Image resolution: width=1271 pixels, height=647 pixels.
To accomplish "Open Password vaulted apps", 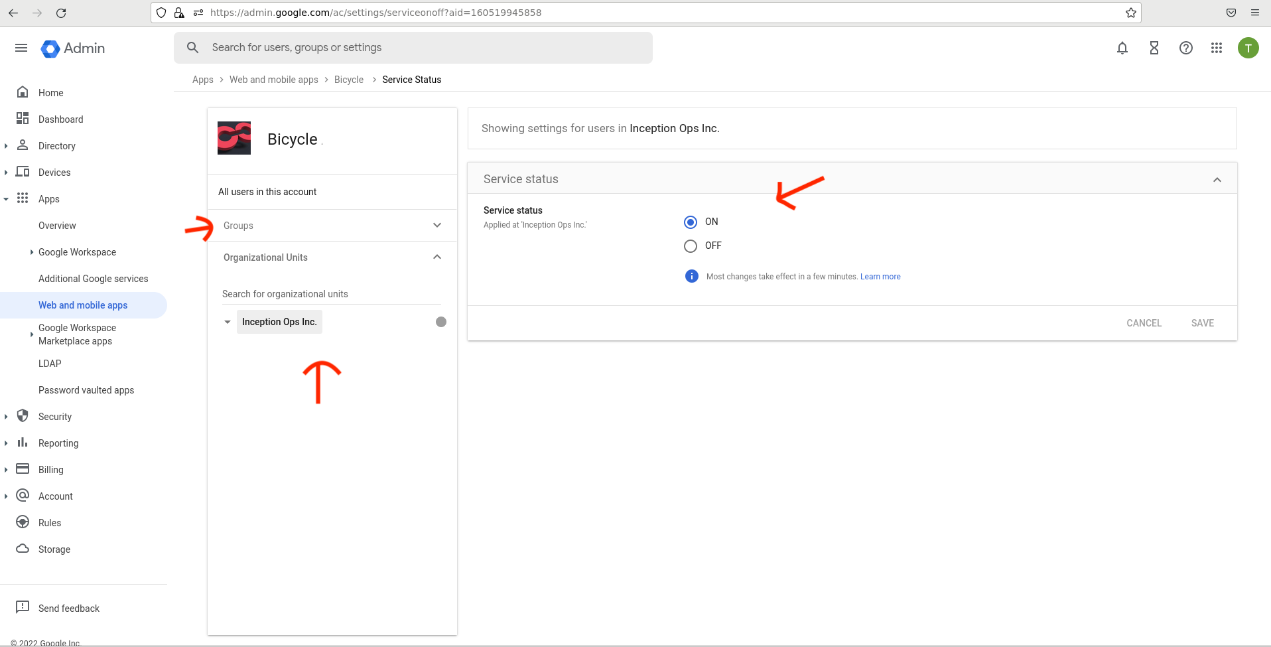I will (x=86, y=390).
